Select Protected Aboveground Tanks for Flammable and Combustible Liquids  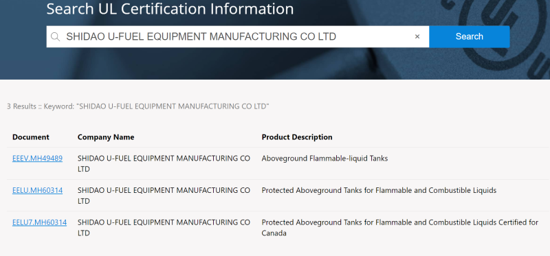pos(379,191)
